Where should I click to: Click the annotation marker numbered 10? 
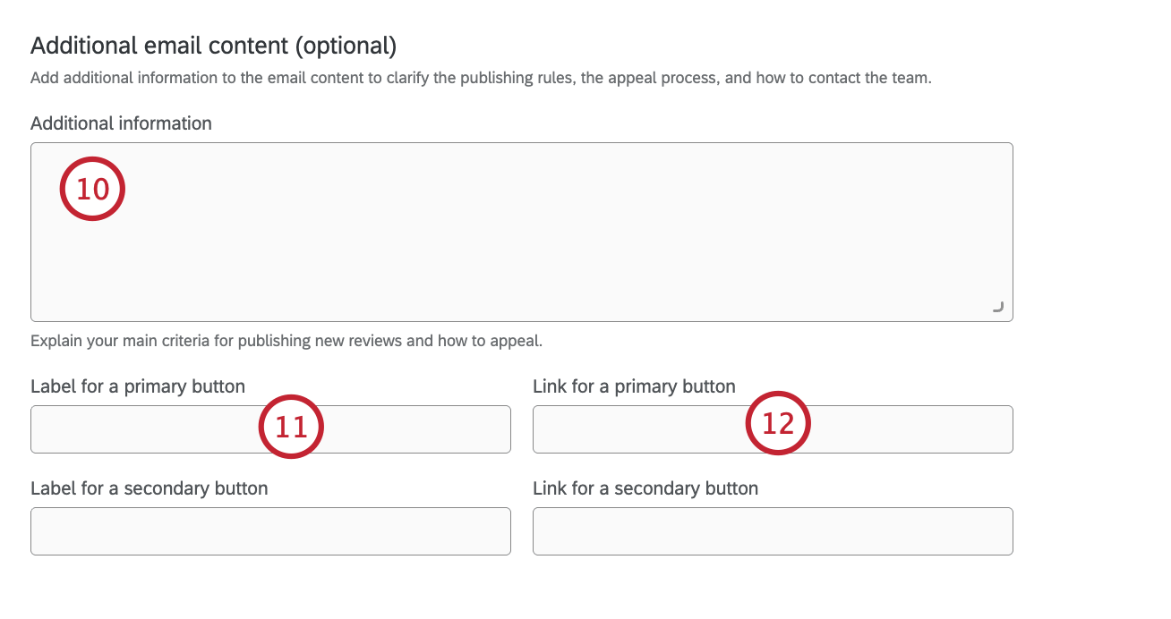[x=92, y=188]
